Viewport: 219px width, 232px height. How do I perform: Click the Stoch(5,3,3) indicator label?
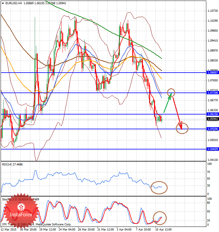coord(21,199)
